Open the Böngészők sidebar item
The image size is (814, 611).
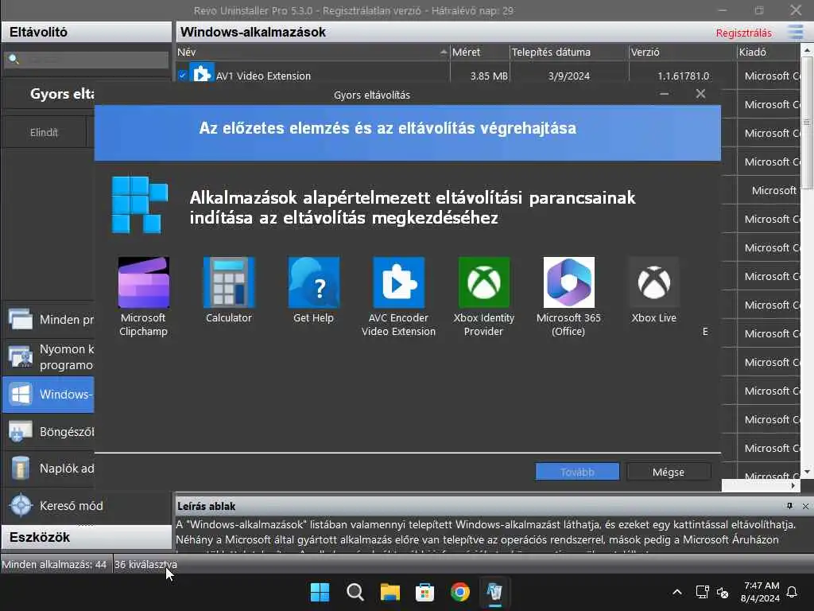click(48, 432)
